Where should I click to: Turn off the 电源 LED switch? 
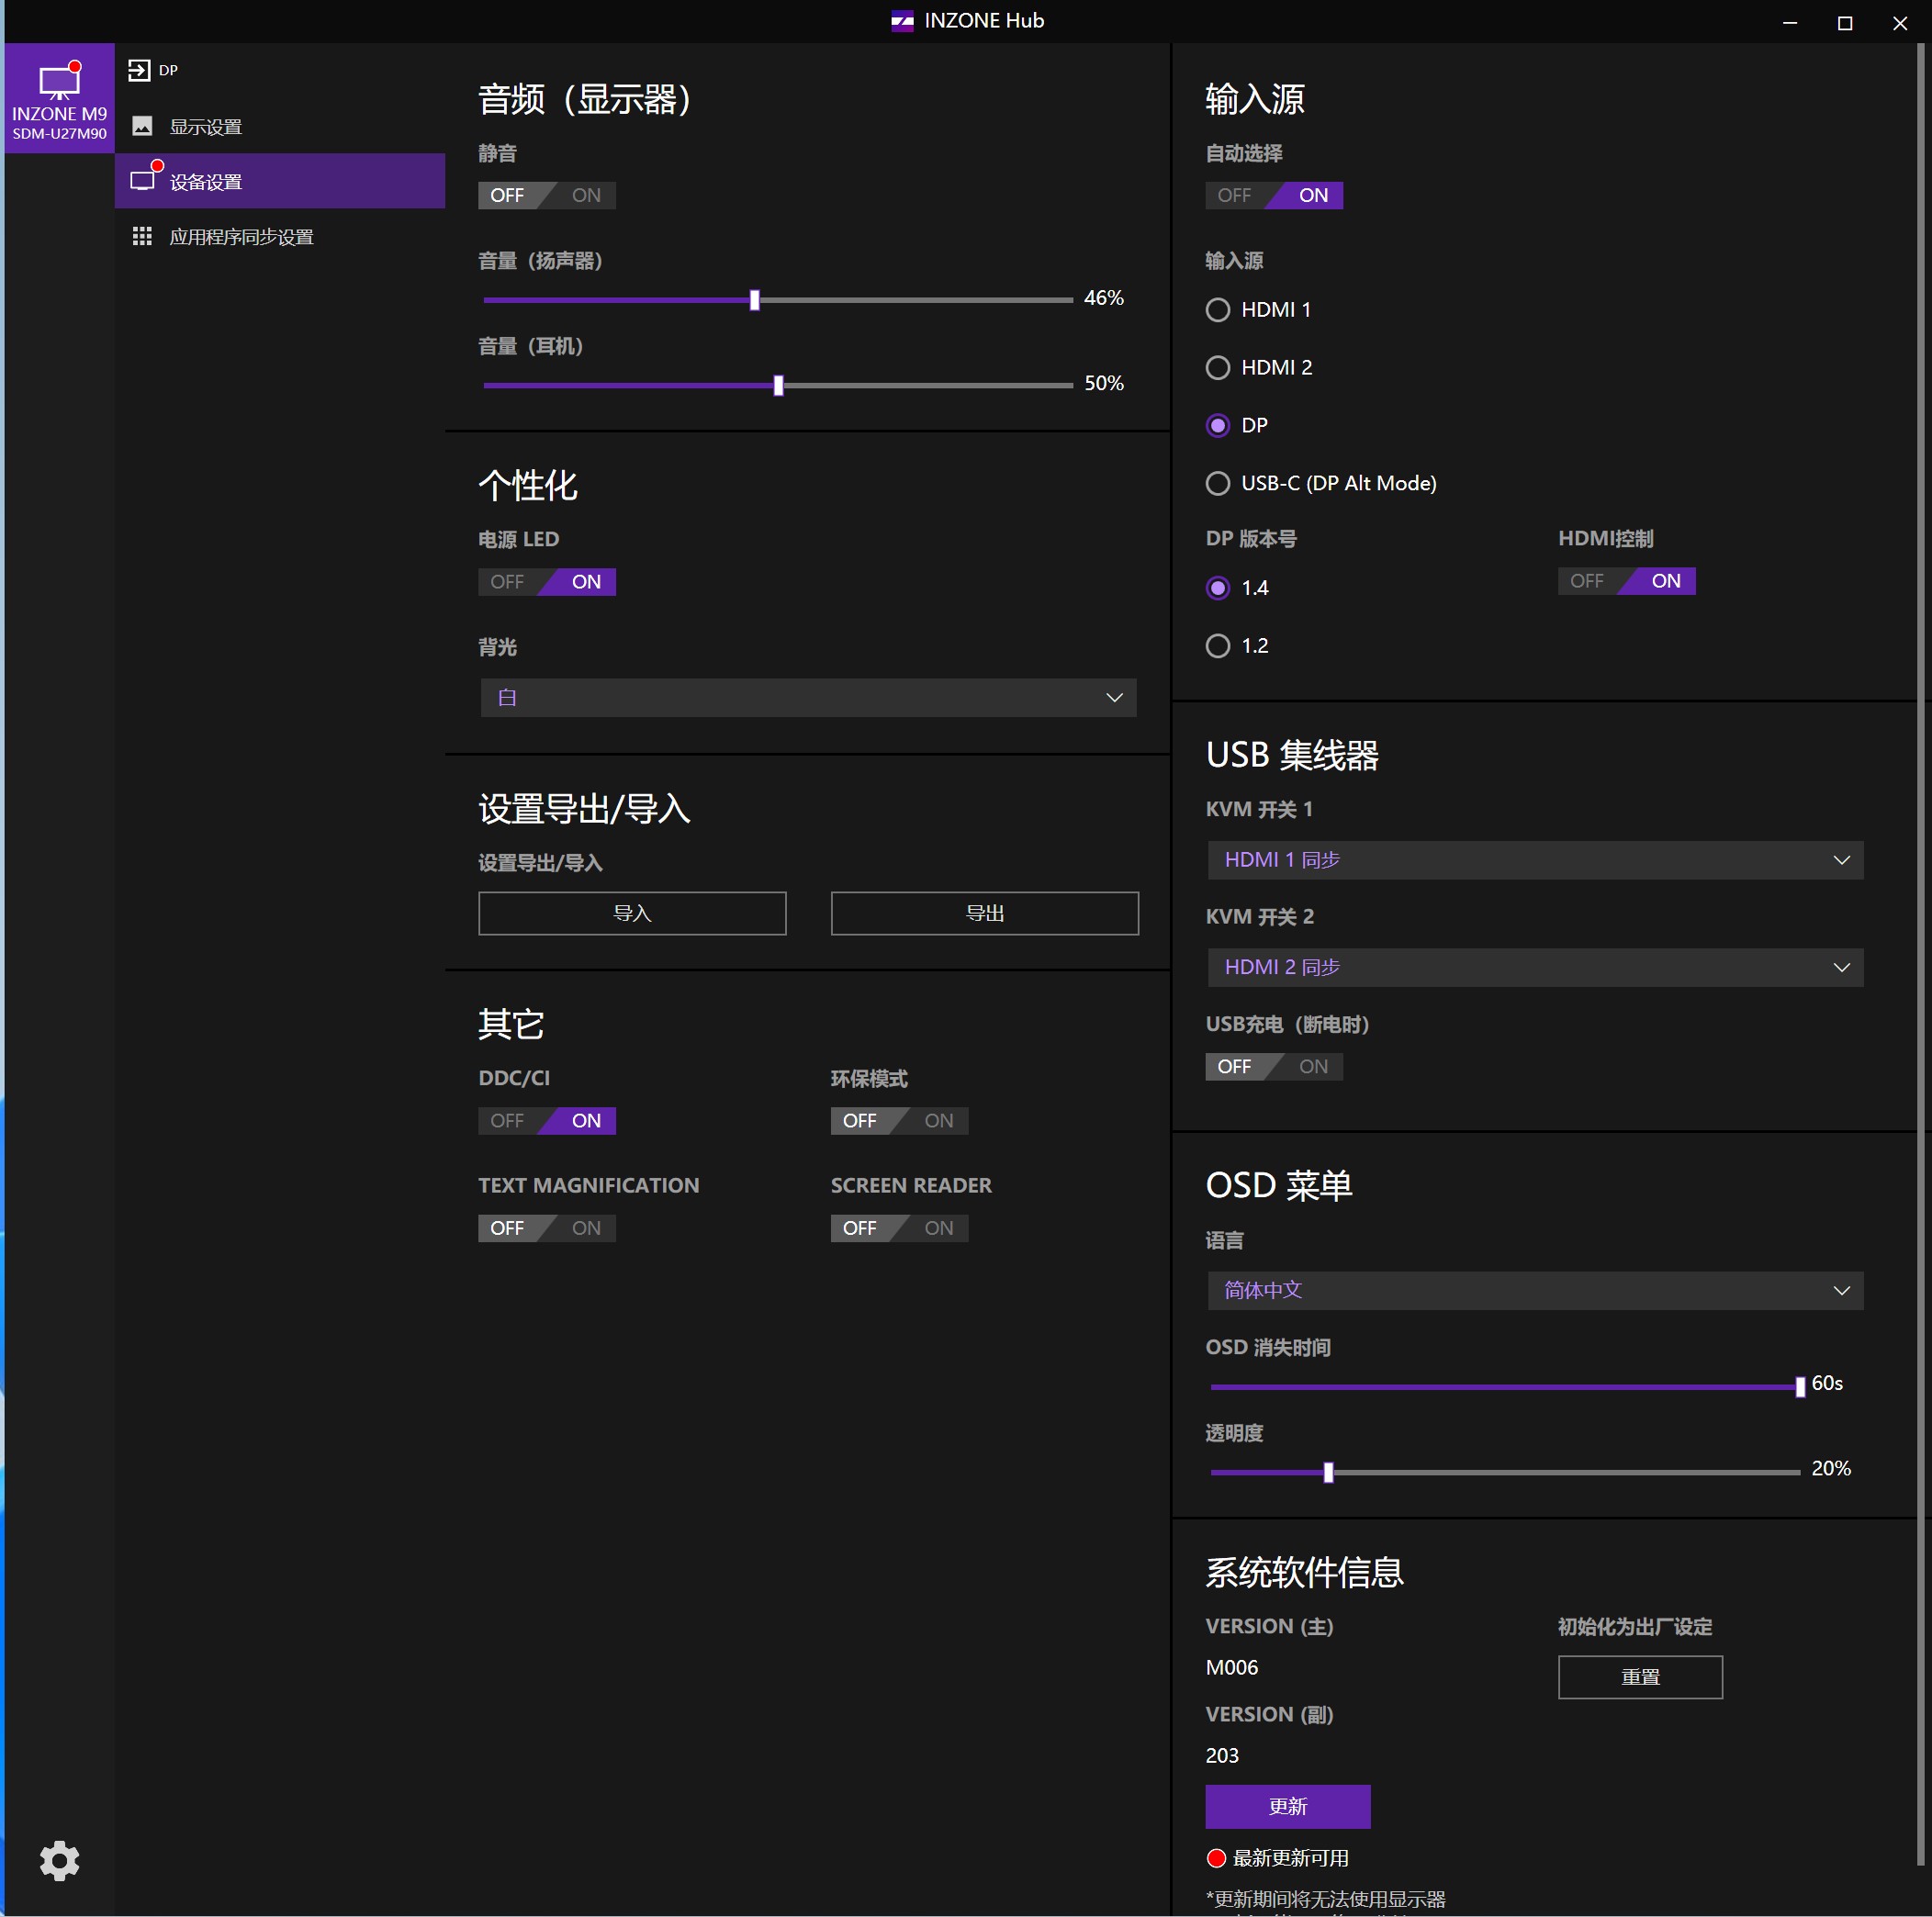coord(506,581)
